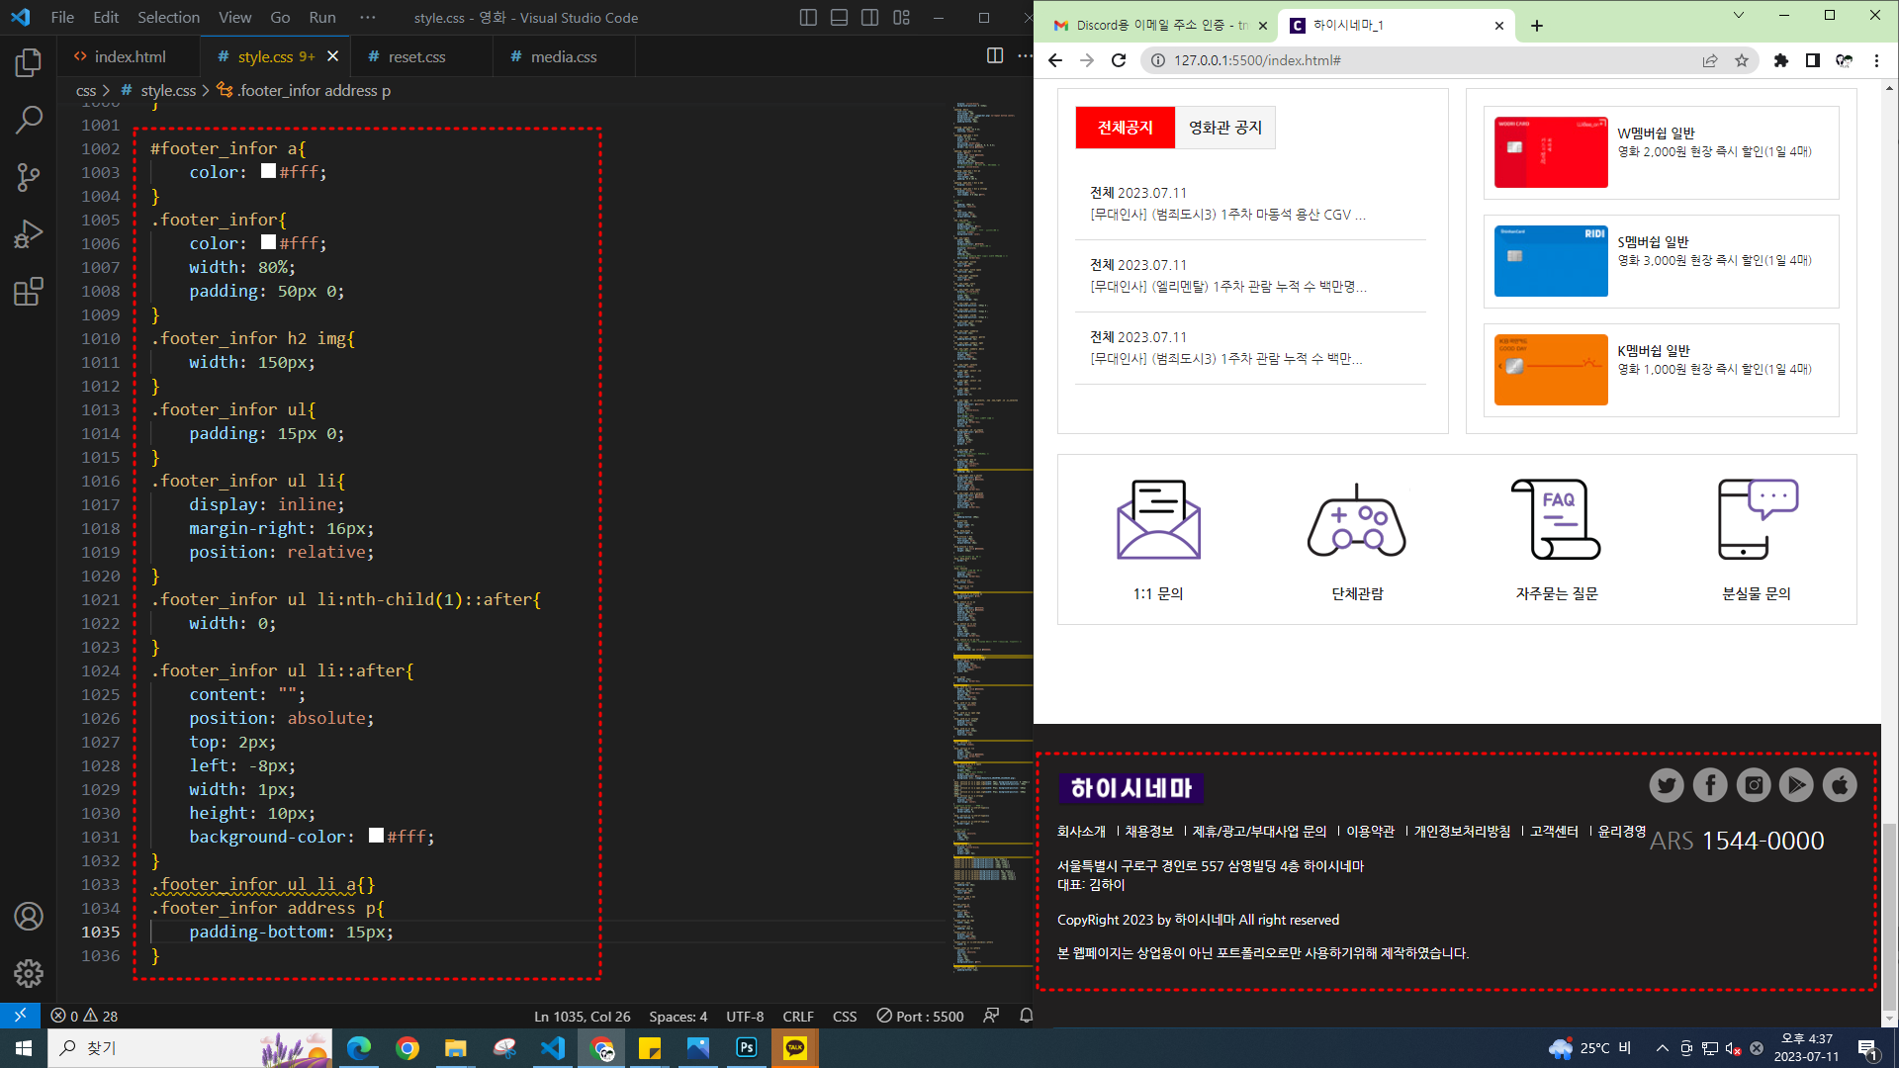Bookmark this page with star icon

point(1742,60)
